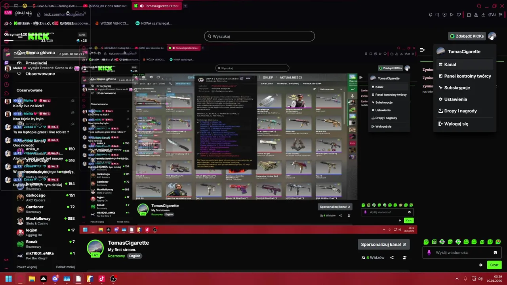Click Pokaż mniej in the sidebar
The image size is (507, 285).
click(65, 267)
